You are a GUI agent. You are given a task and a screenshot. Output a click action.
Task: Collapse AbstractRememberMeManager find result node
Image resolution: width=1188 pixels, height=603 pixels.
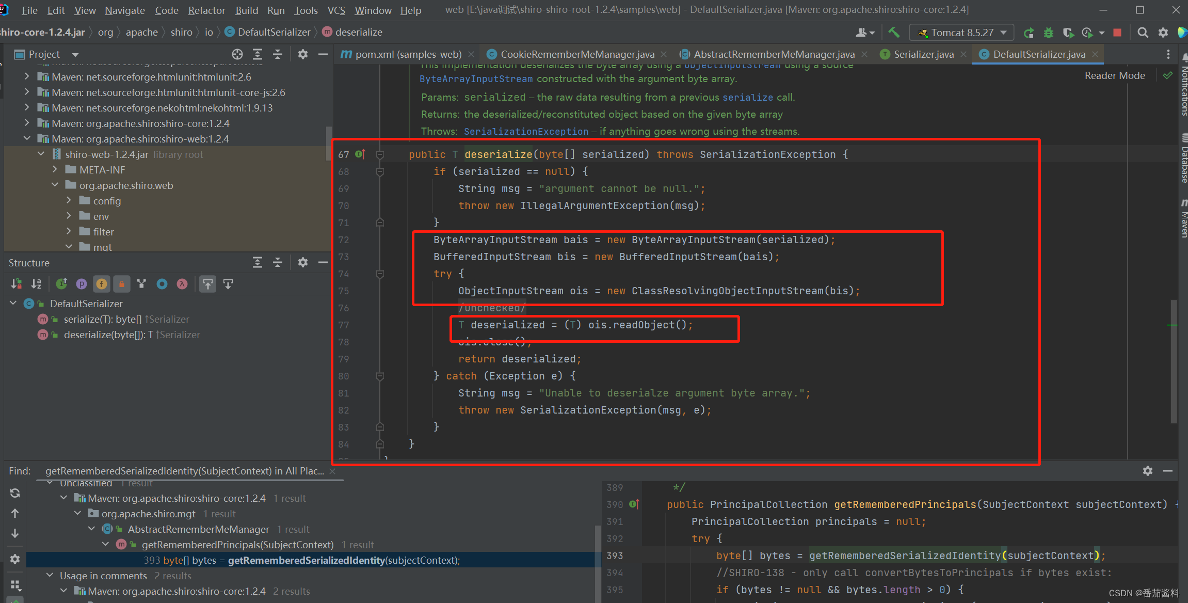pos(91,529)
